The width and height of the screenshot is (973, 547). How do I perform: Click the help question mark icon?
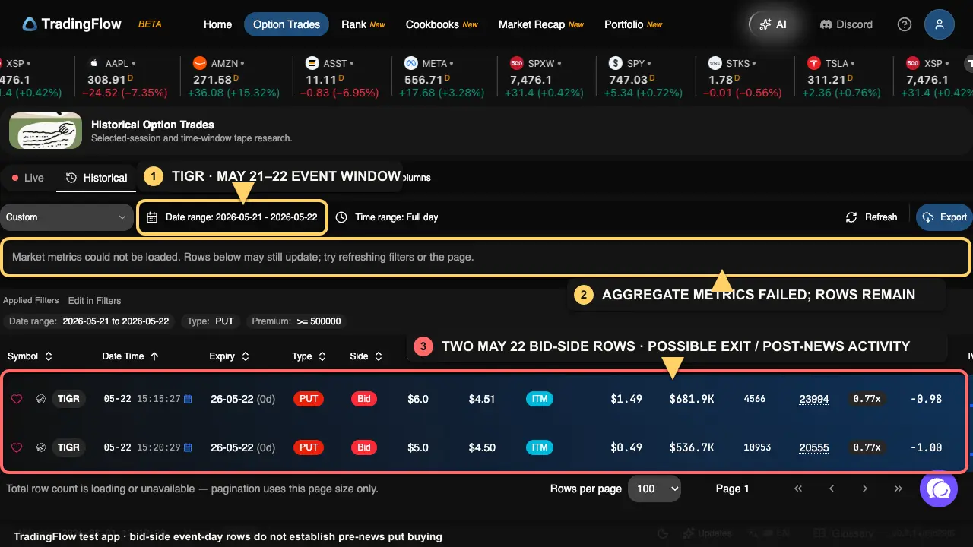click(904, 24)
